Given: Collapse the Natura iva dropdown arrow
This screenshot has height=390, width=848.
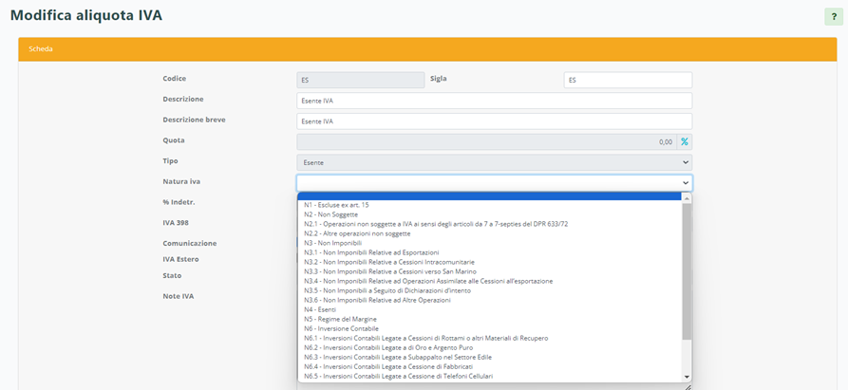Looking at the screenshot, I should pos(685,183).
